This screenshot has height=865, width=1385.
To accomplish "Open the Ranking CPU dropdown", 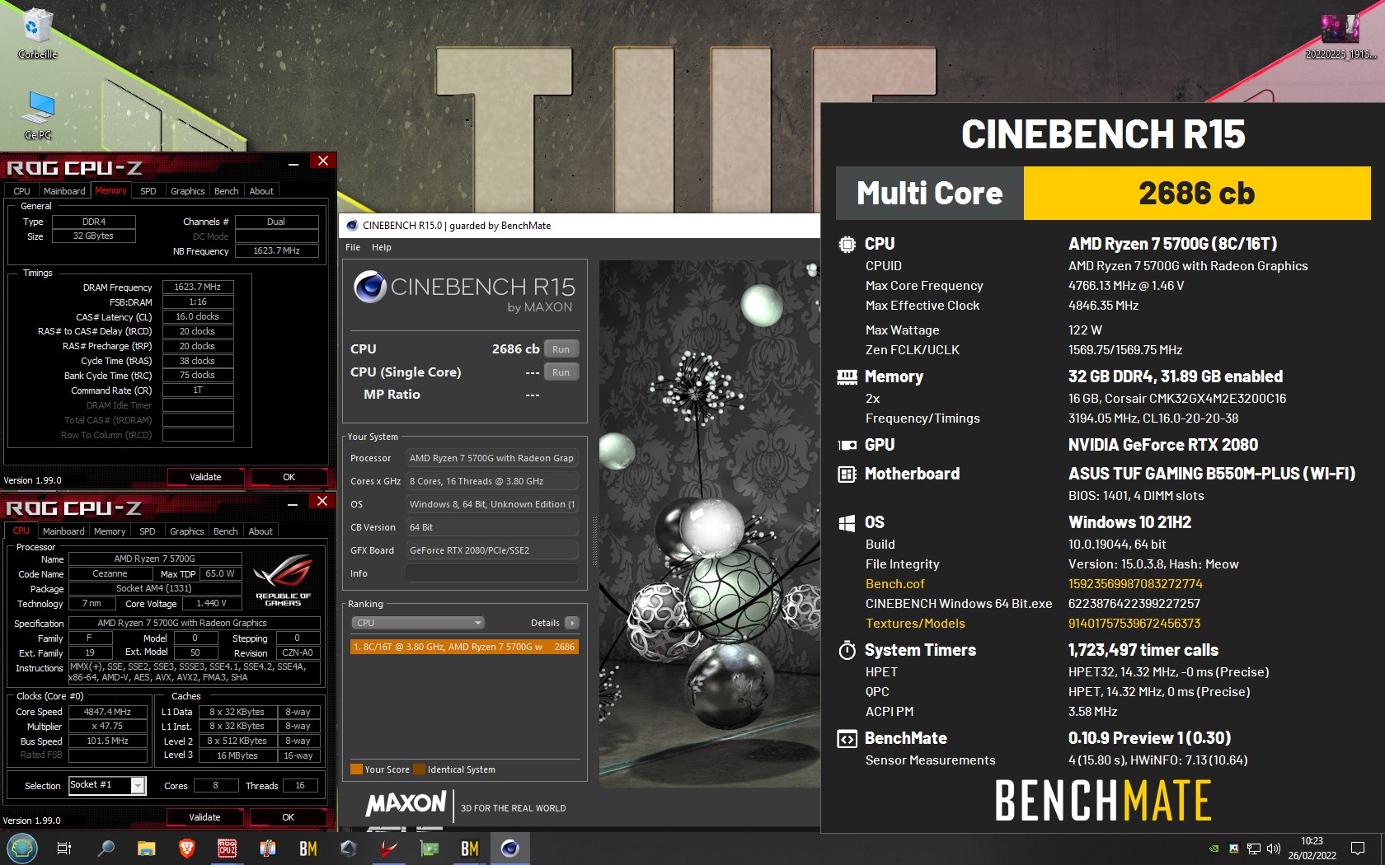I will (417, 623).
